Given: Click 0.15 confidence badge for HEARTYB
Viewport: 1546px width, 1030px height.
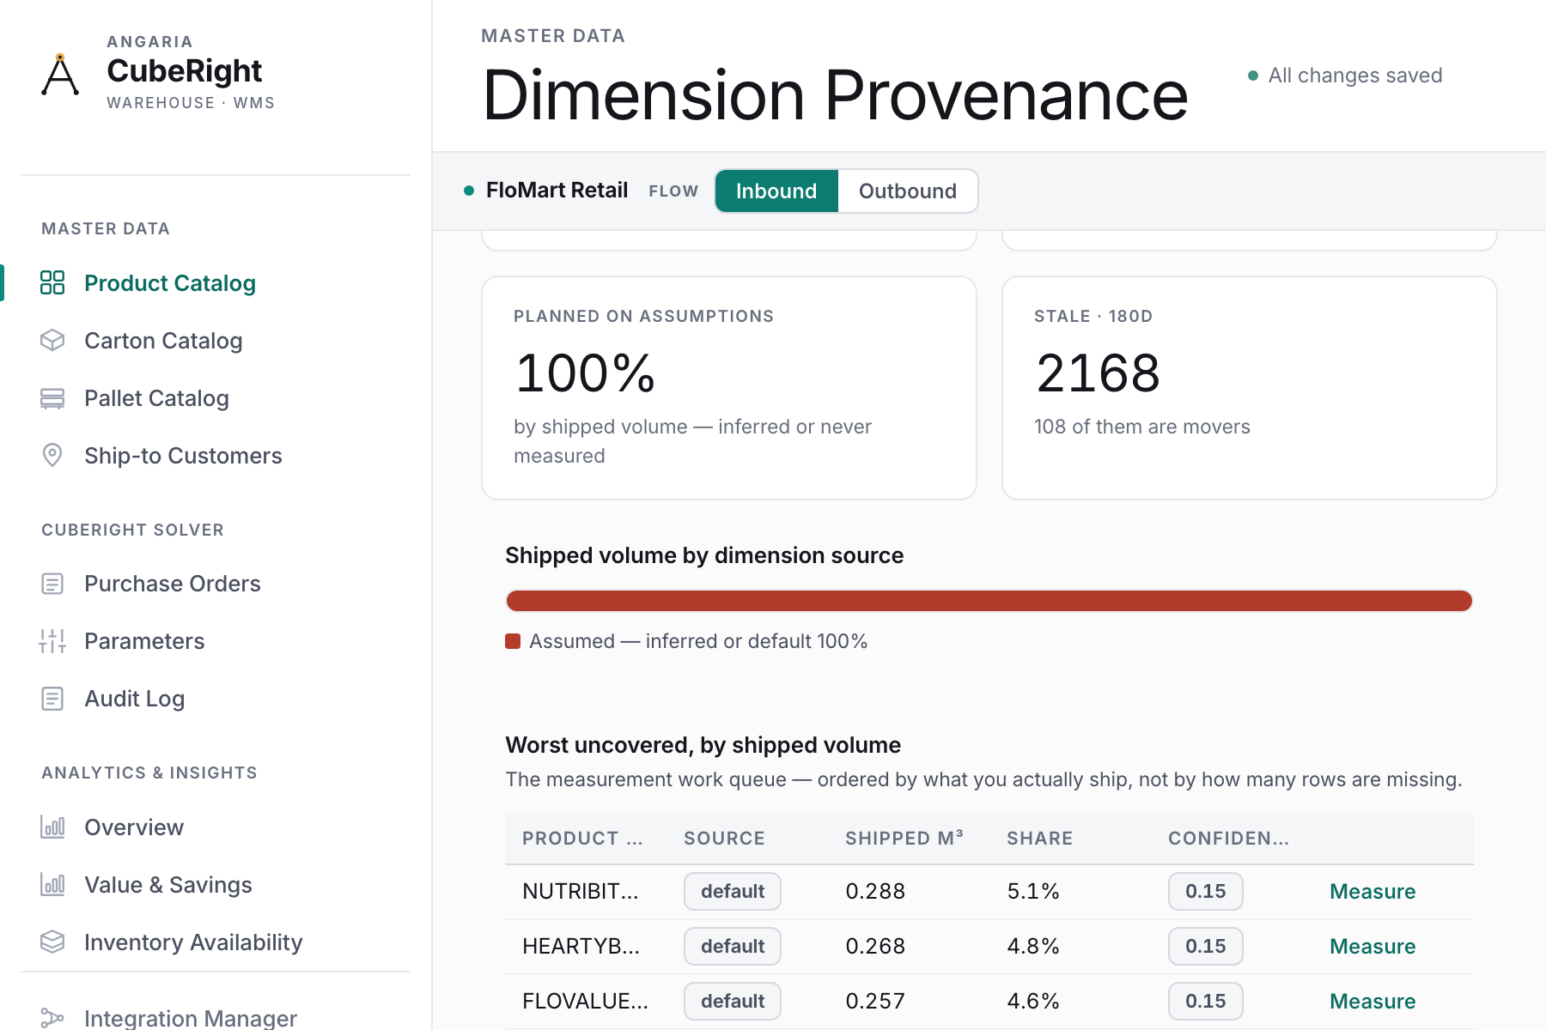Looking at the screenshot, I should [x=1205, y=946].
